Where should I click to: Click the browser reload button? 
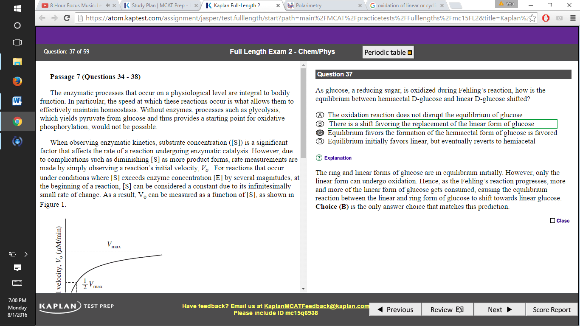[67, 19]
